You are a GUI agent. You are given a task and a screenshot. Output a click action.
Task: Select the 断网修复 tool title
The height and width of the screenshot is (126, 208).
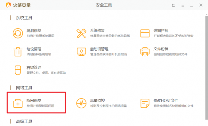pyautogui.click(x=34, y=100)
